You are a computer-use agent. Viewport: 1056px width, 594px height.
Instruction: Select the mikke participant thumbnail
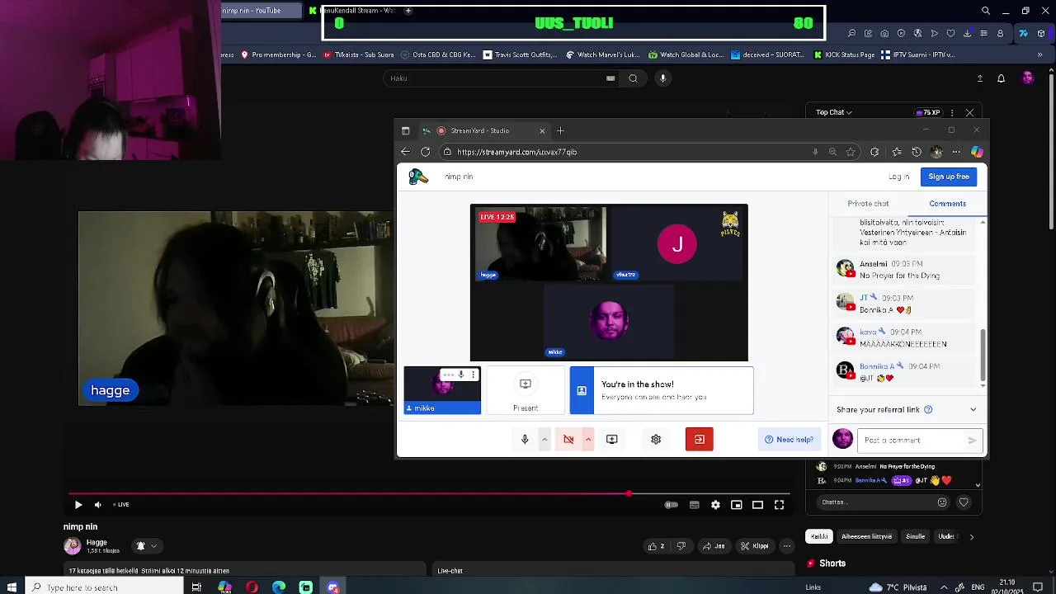tap(442, 391)
